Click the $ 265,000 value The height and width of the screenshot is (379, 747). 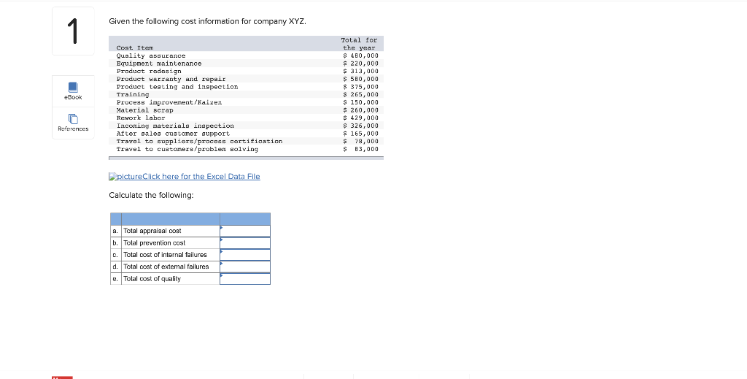coord(360,94)
